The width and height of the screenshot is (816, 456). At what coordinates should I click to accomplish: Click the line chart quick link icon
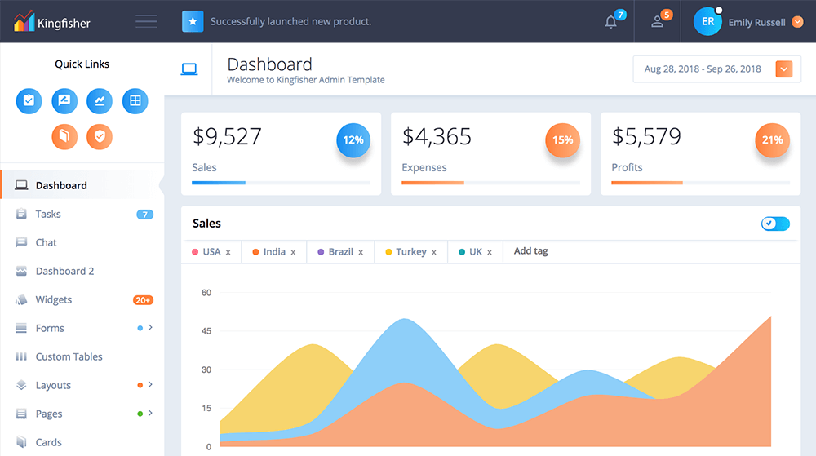click(x=100, y=101)
